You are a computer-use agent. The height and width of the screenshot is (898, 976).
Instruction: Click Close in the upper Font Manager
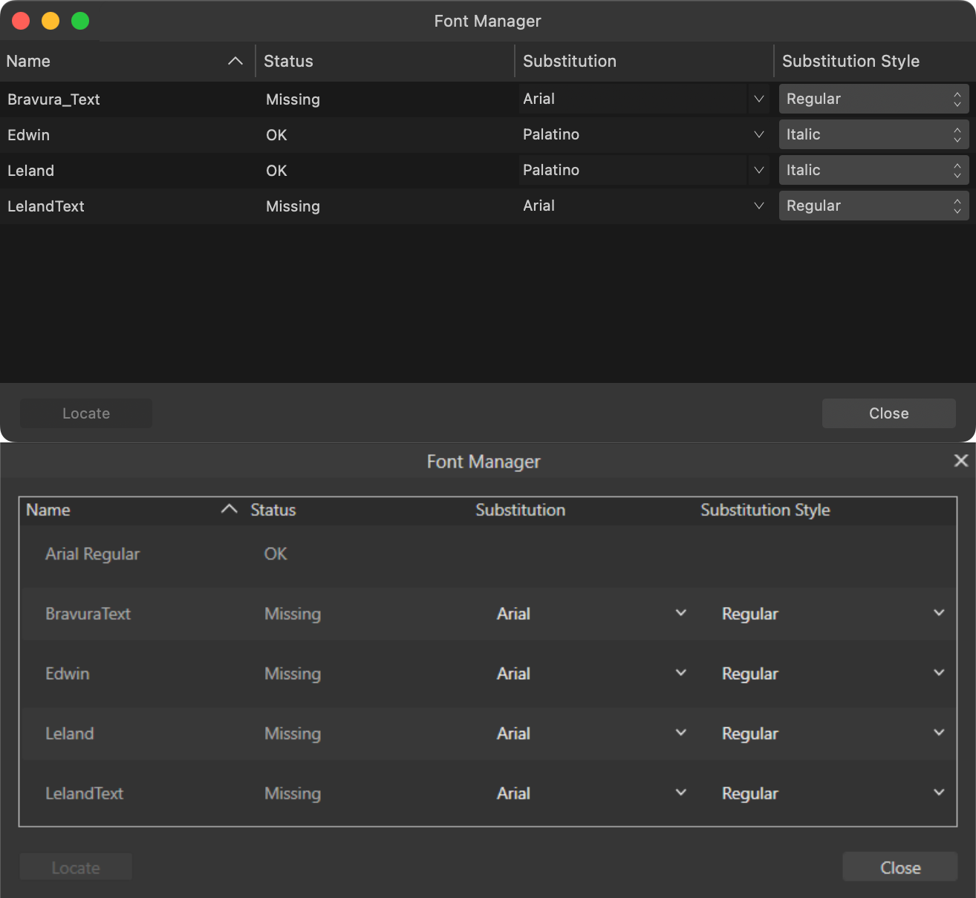(x=888, y=413)
